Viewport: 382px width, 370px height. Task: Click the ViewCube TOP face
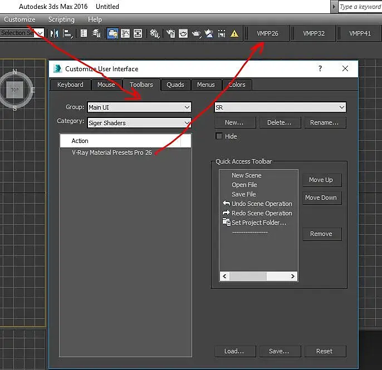tap(14, 90)
